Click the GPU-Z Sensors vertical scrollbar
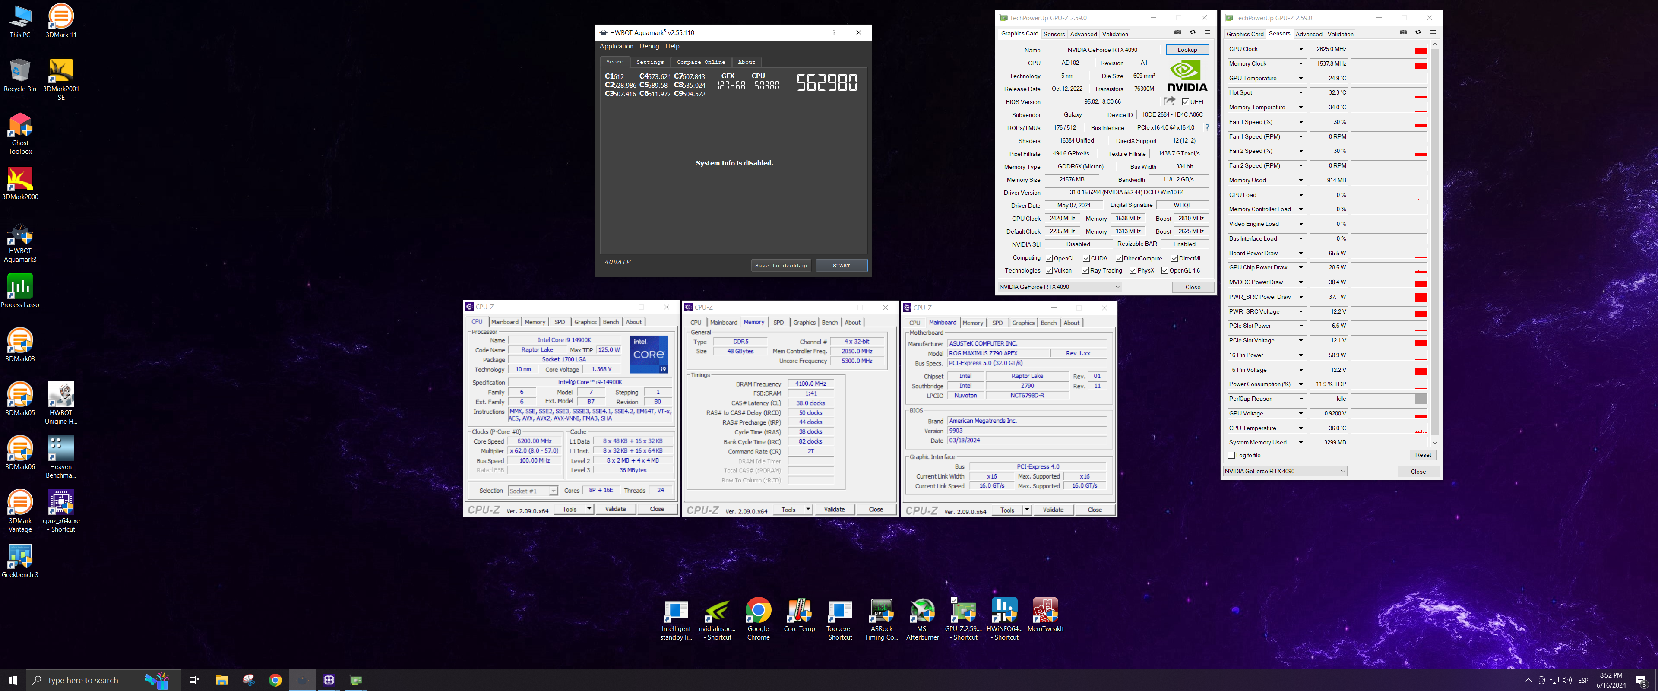 pos(1435,244)
